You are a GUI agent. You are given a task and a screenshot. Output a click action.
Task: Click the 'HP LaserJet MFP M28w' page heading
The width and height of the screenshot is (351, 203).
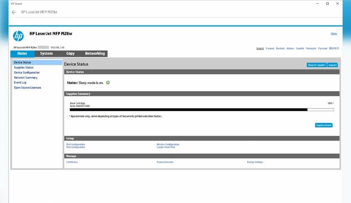coord(51,34)
